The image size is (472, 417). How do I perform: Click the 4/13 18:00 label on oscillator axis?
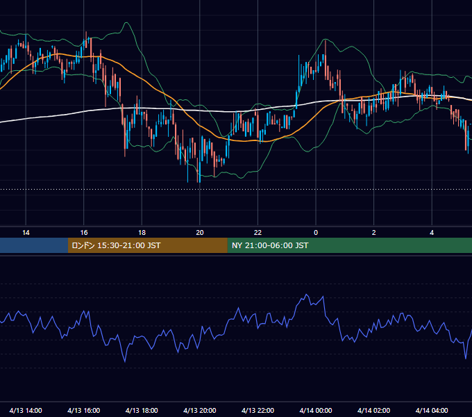(142, 410)
